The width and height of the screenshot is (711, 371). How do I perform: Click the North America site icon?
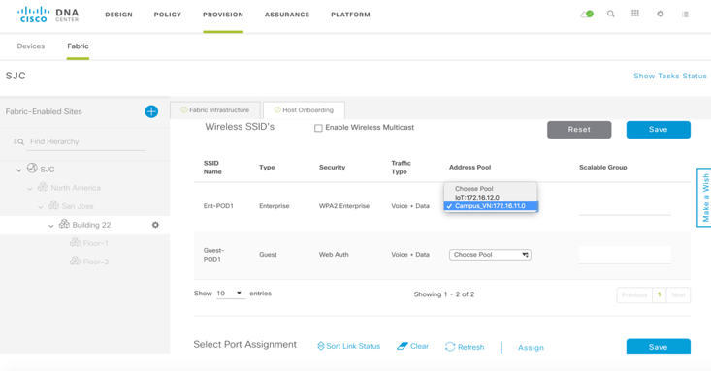coord(43,187)
